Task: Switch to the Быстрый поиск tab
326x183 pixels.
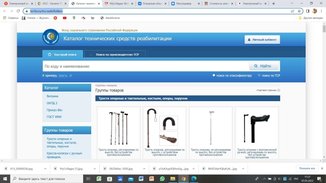Action: click(63, 54)
